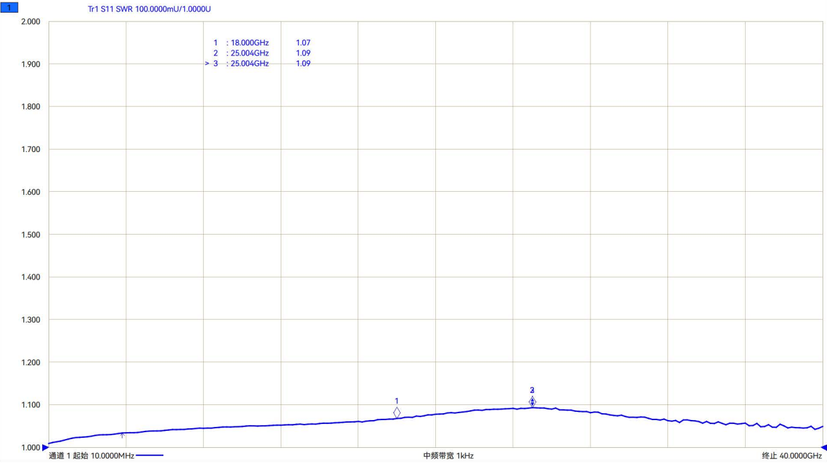Click the active marker '>' indicator
Viewport: 827px width, 463px height.
coord(207,64)
